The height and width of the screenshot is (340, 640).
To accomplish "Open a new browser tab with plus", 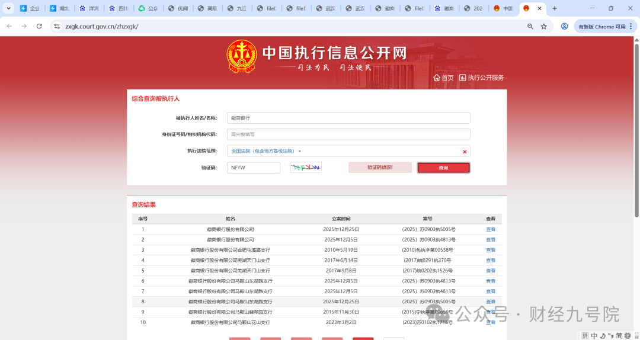I will [x=554, y=8].
